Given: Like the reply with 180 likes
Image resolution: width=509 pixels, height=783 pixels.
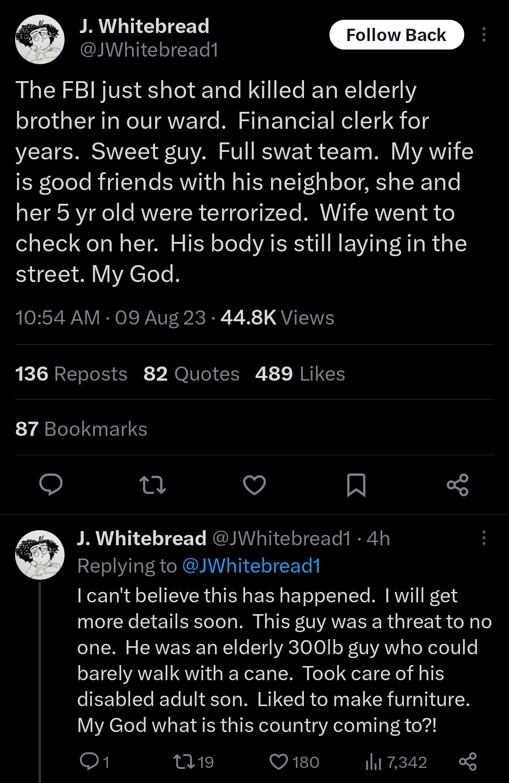Looking at the screenshot, I should tap(279, 761).
